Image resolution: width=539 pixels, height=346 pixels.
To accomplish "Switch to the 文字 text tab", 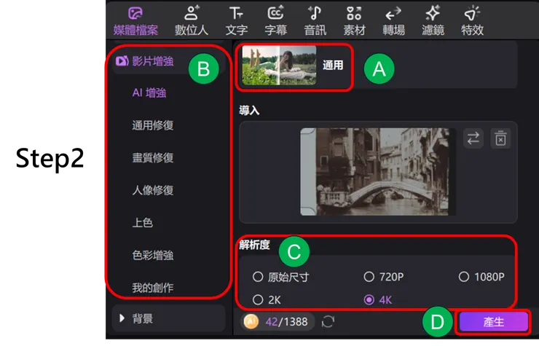I will [x=237, y=21].
